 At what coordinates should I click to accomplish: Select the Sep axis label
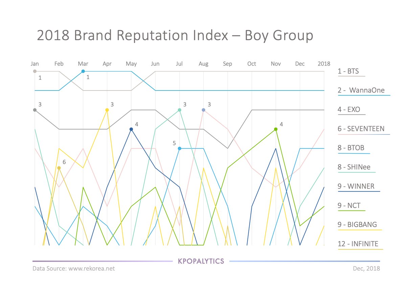(x=227, y=64)
